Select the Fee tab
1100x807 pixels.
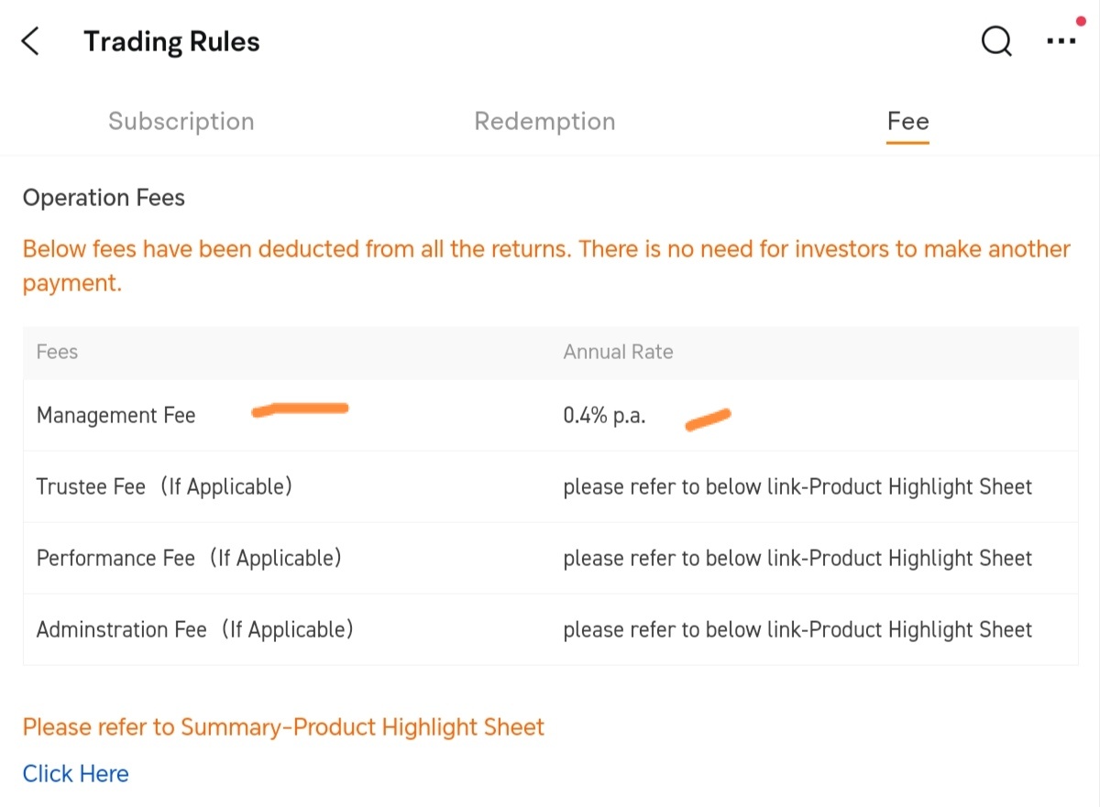907,122
